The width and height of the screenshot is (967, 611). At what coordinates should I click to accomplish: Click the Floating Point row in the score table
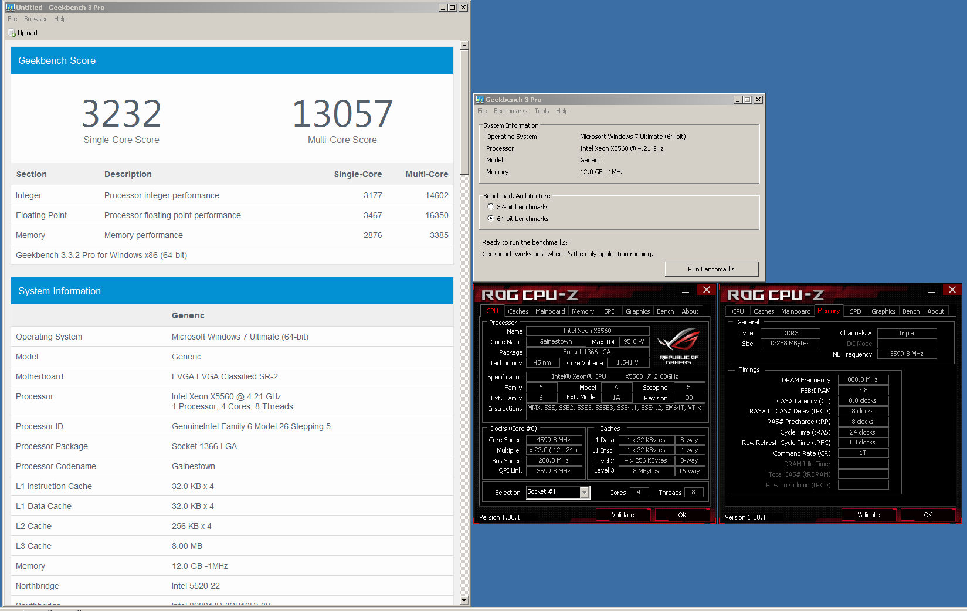232,215
